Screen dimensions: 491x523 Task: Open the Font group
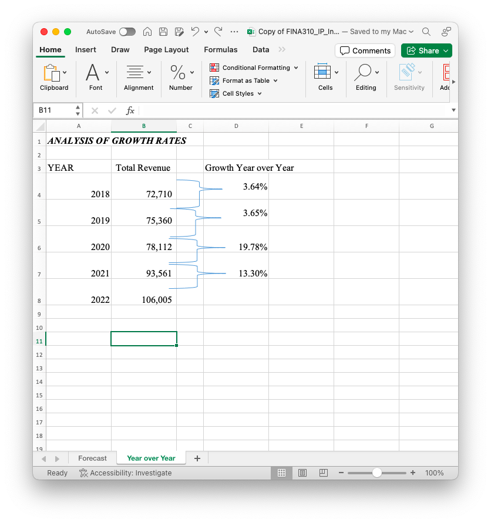tap(96, 78)
